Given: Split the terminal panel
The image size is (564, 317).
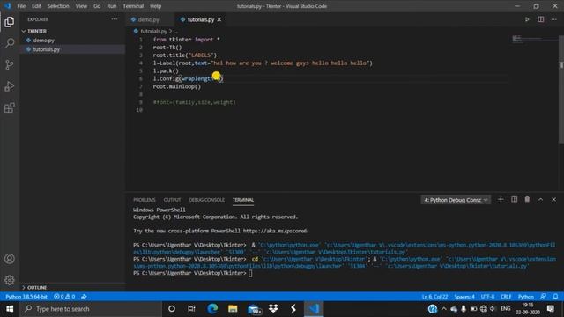Looking at the screenshot, I should [x=514, y=200].
